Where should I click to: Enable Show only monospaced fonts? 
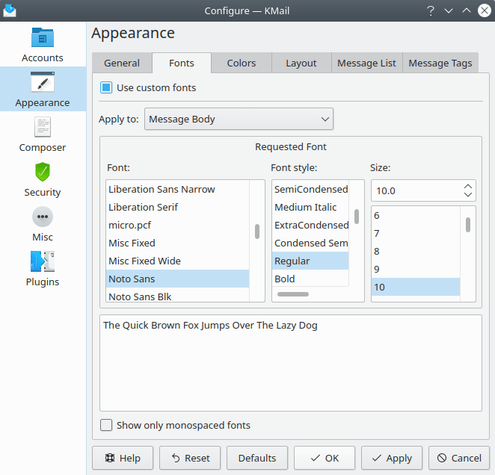pos(106,426)
